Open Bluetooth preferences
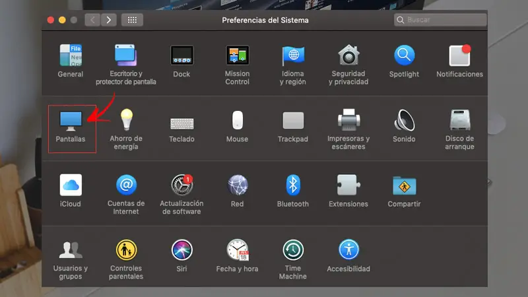Image resolution: width=528 pixels, height=297 pixels. pyautogui.click(x=293, y=191)
